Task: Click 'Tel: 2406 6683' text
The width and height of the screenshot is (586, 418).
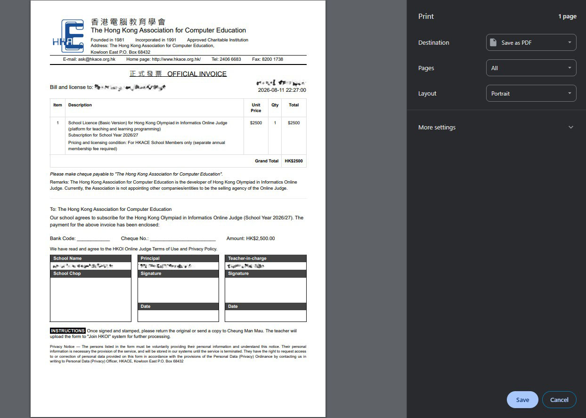Action: tap(226, 59)
